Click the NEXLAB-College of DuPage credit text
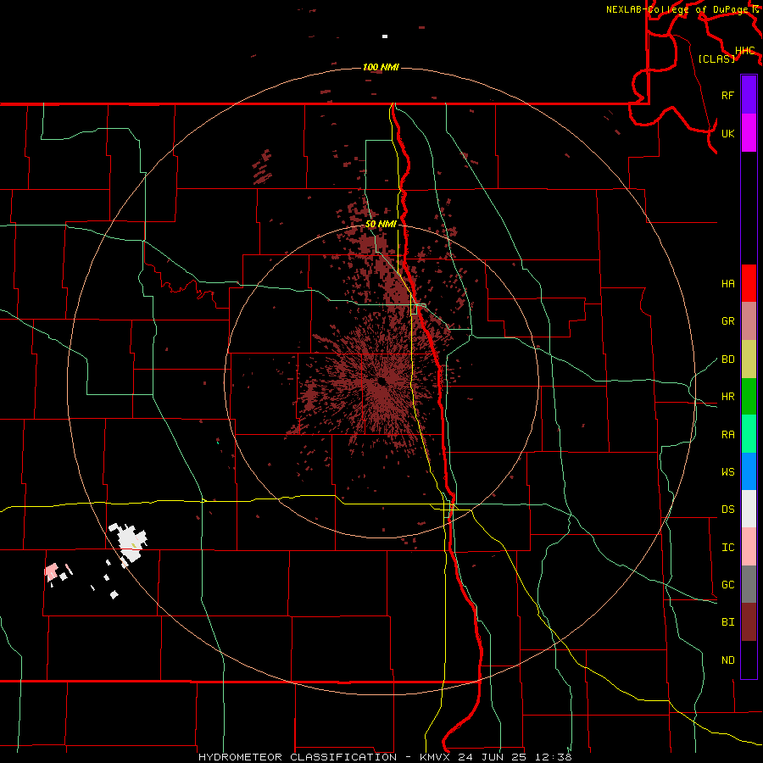This screenshot has height=763, width=763. point(677,9)
